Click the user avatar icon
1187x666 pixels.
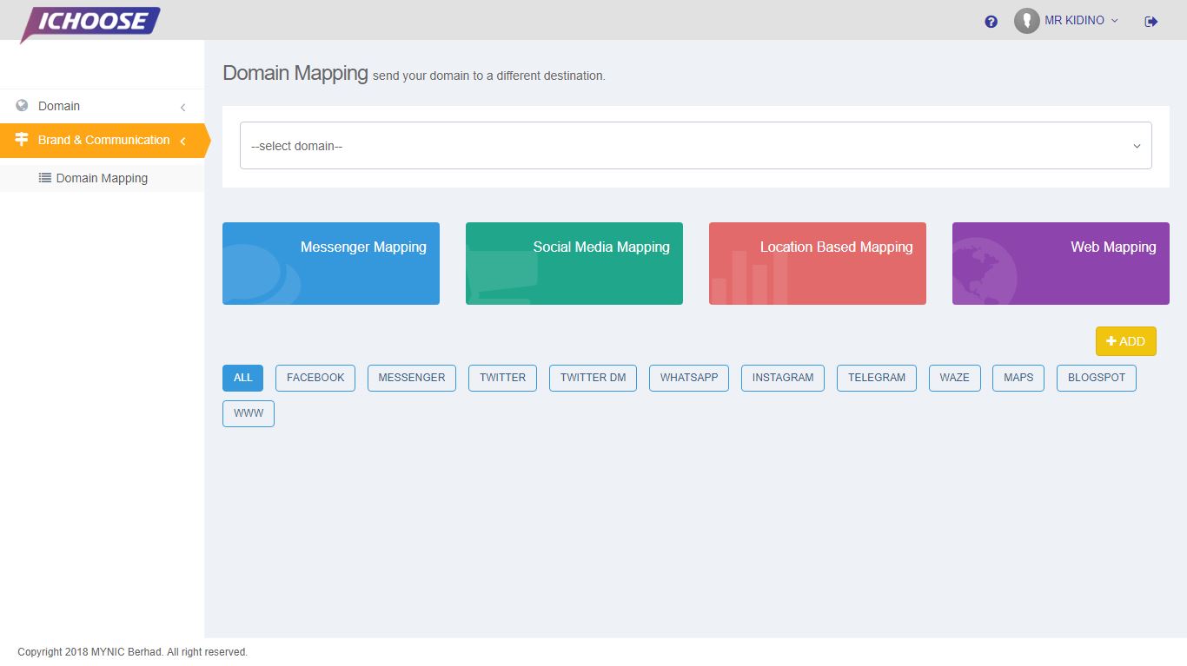click(x=1026, y=21)
